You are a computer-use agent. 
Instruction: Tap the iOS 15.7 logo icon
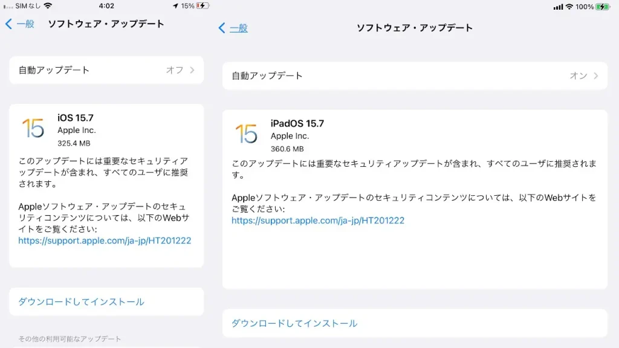[33, 128]
